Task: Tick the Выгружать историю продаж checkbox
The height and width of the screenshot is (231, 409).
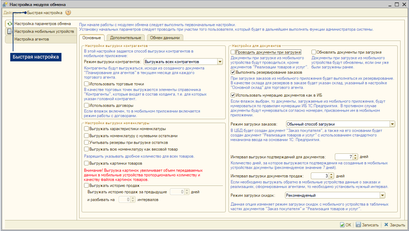Action: [x=86, y=186]
